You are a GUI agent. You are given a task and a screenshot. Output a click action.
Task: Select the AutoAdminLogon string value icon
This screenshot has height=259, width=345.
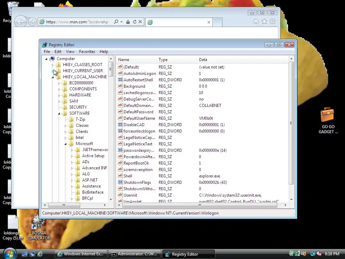pyautogui.click(x=120, y=73)
